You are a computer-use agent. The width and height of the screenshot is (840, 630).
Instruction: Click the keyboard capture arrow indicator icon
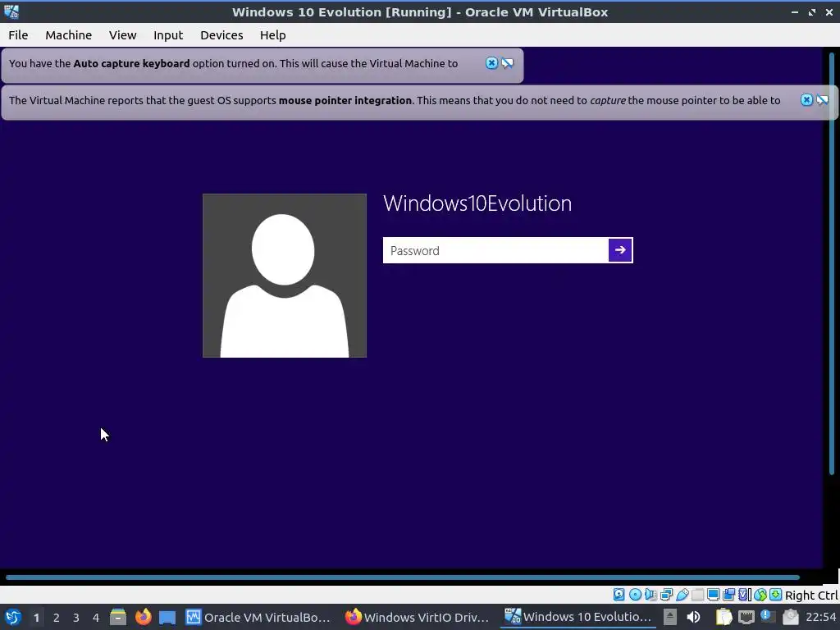(775, 595)
